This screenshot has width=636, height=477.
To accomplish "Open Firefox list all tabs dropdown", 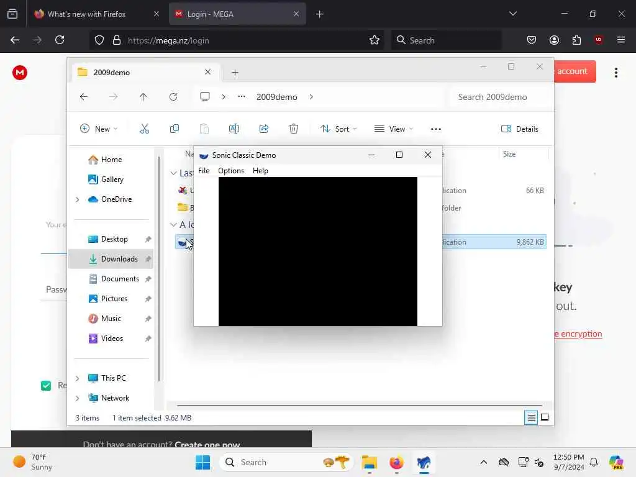I will [x=512, y=14].
